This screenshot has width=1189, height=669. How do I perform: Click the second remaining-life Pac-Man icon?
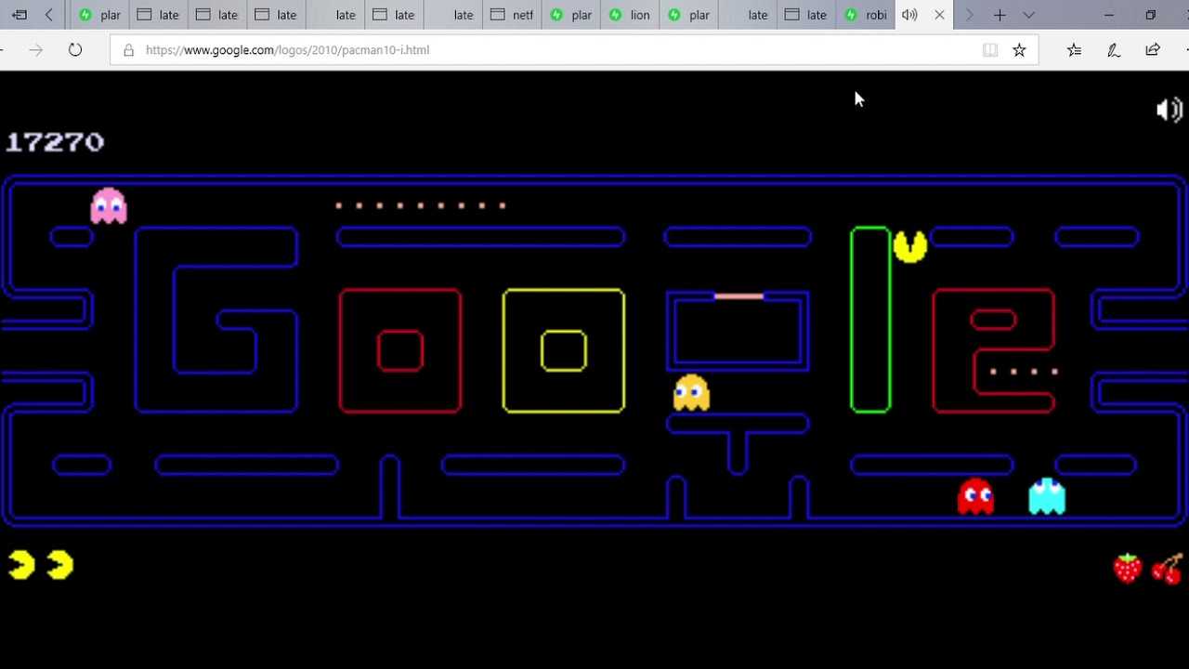(x=60, y=565)
